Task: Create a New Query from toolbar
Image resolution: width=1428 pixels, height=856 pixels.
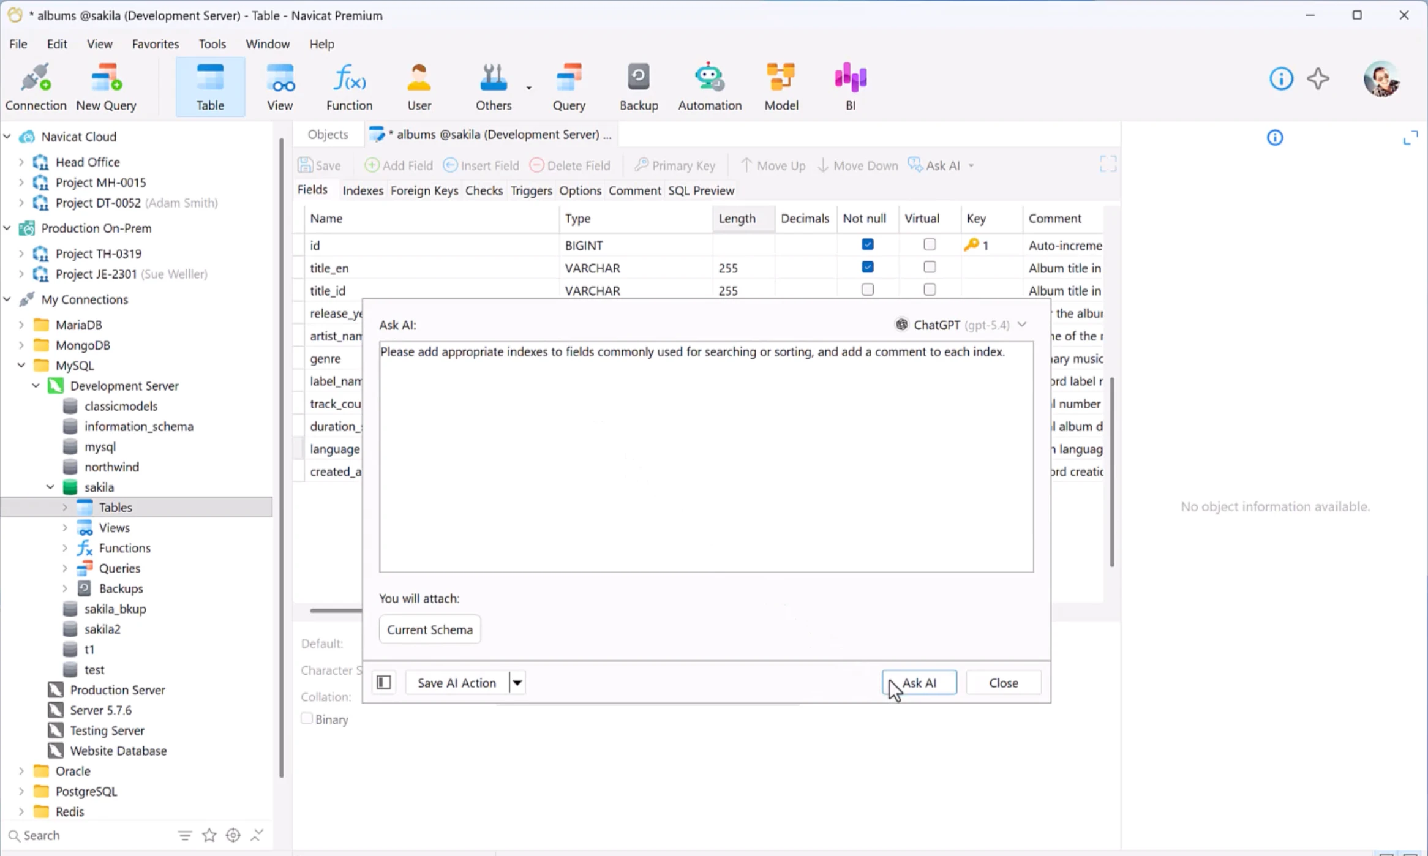Action: [106, 86]
